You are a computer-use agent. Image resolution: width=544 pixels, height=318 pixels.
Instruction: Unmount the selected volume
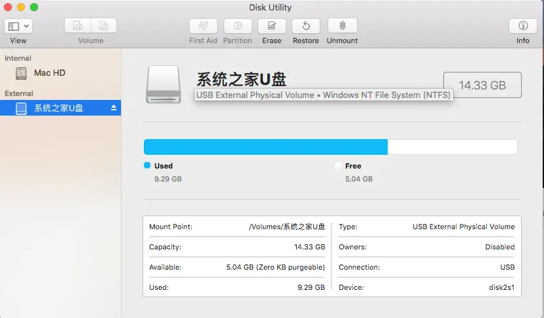343,25
